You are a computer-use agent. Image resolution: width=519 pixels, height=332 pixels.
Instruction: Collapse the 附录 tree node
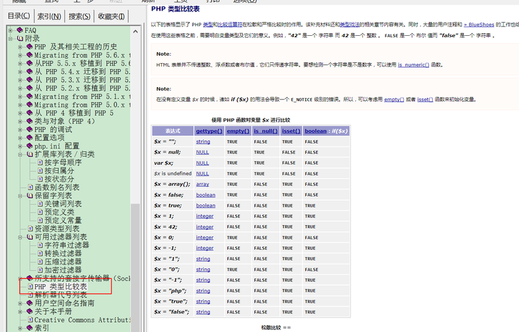pos(11,39)
